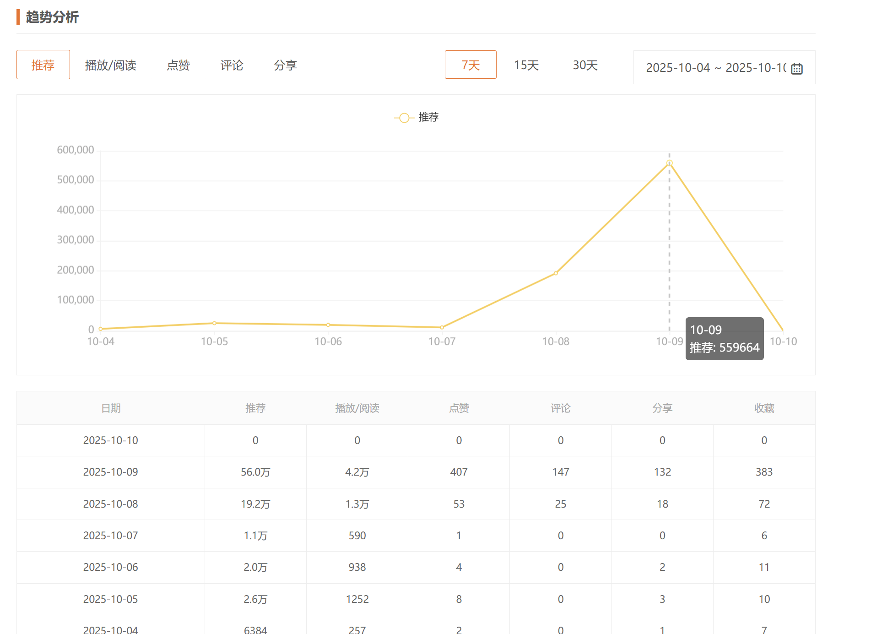Open the 分享 tab
Screen dimensions: 871x634
[x=286, y=65]
